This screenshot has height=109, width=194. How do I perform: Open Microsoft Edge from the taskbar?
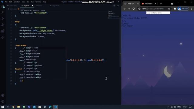click(50, 107)
